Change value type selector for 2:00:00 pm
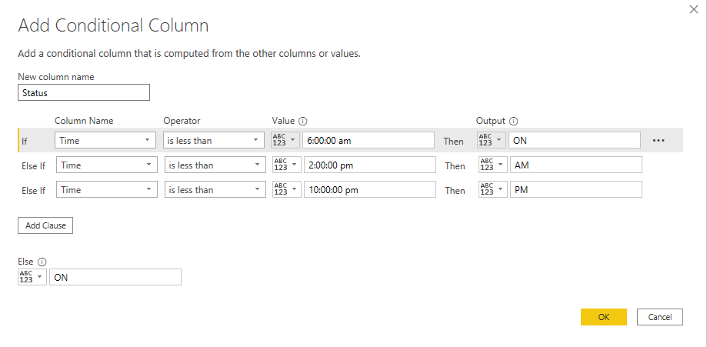Image resolution: width=707 pixels, height=347 pixels. pos(287,165)
